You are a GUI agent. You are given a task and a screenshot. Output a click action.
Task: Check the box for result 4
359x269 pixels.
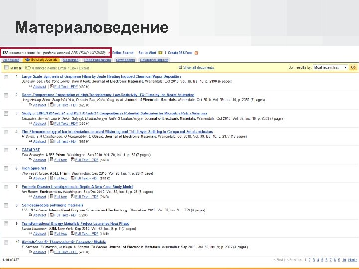pos(6,132)
